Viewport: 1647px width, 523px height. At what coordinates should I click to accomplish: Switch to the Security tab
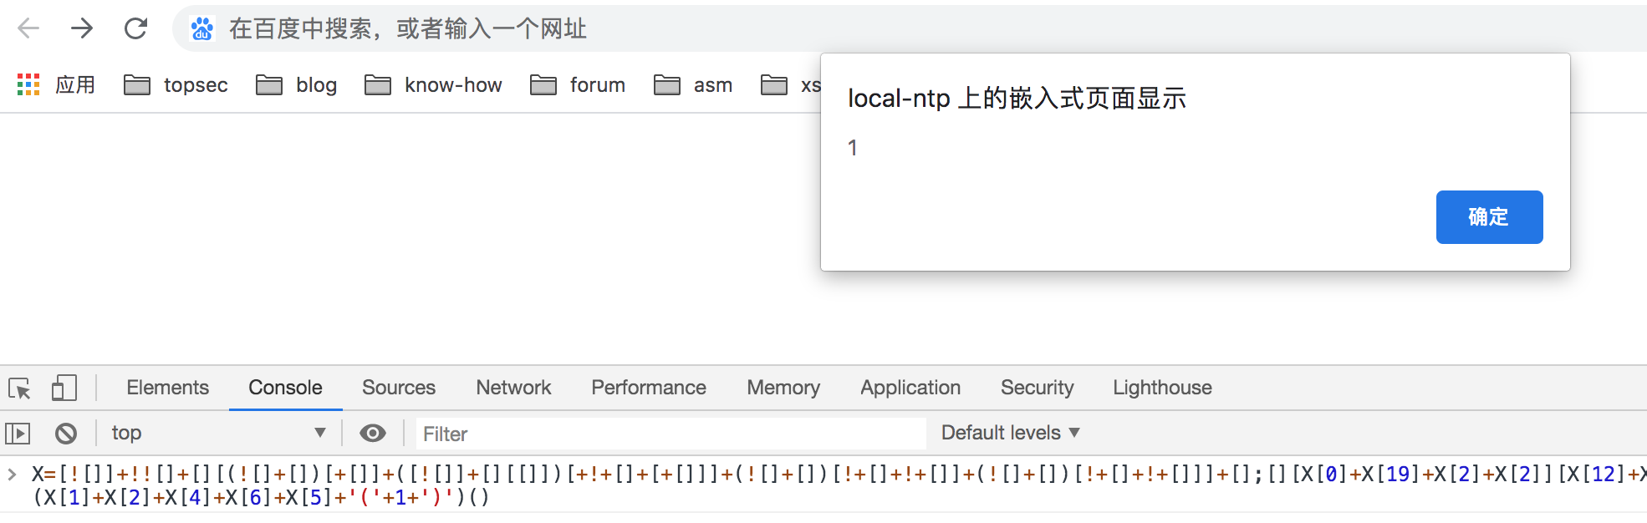pos(1037,388)
